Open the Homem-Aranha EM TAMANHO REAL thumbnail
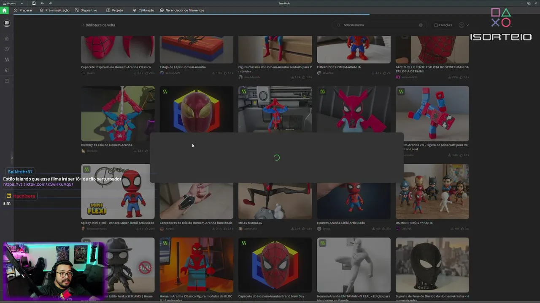The height and width of the screenshot is (303, 540). tap(354, 265)
